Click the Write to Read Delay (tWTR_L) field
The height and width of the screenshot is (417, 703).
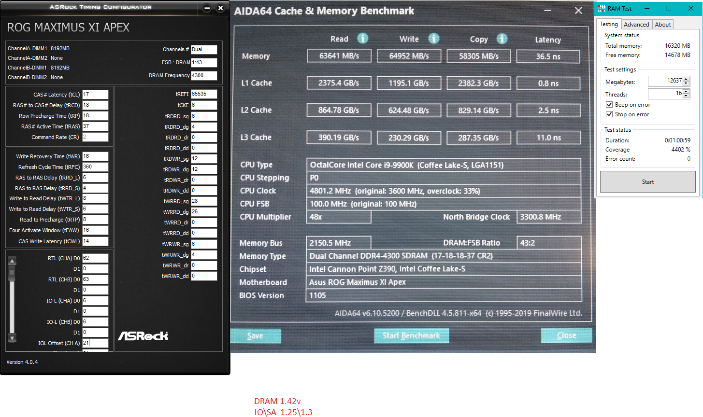[95, 198]
